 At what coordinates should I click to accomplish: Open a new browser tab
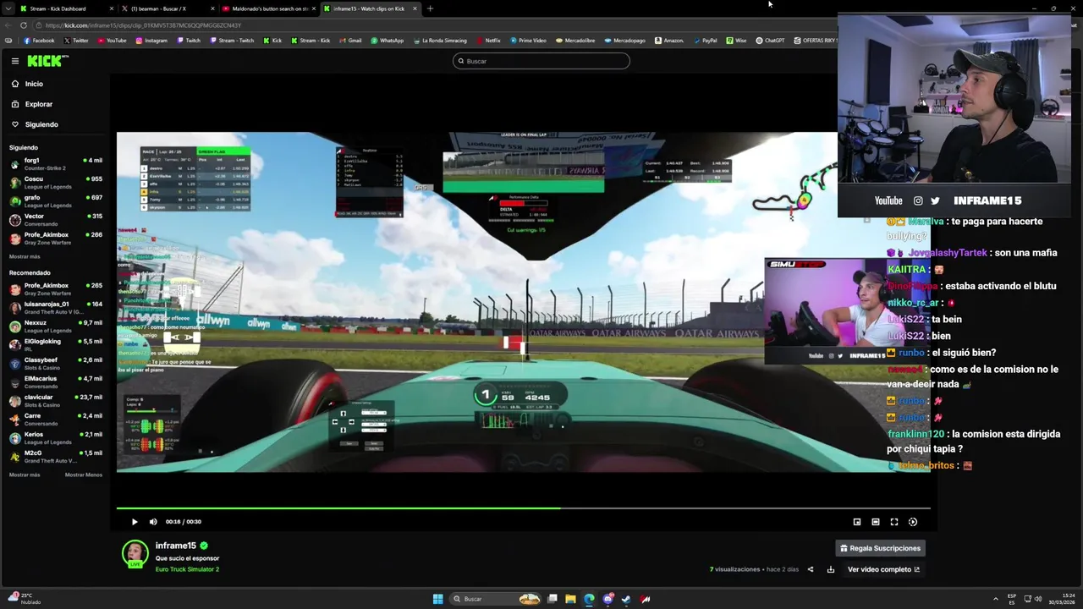pos(430,8)
